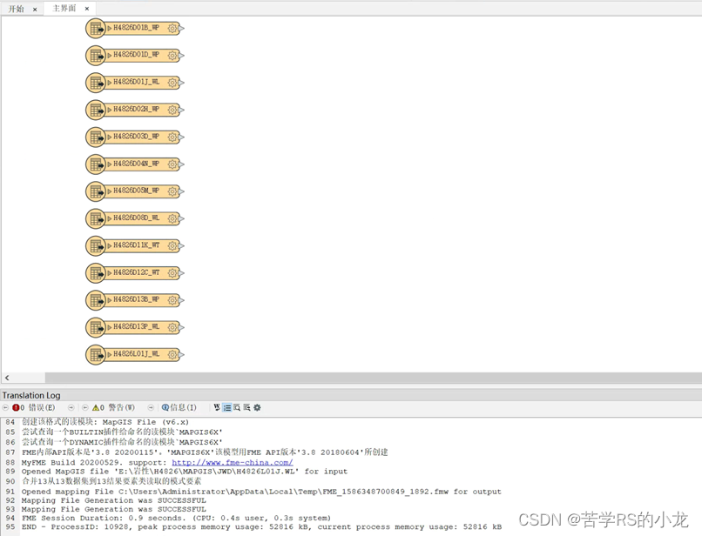Screen dimensions: 702x536
Task: Switch to the 开始 tab
Action: 16,8
